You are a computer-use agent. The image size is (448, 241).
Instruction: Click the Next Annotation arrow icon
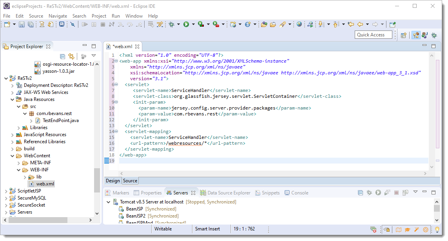pyautogui.click(x=321, y=25)
